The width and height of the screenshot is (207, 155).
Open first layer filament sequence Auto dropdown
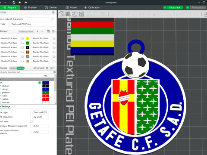pyautogui.click(x=39, y=126)
